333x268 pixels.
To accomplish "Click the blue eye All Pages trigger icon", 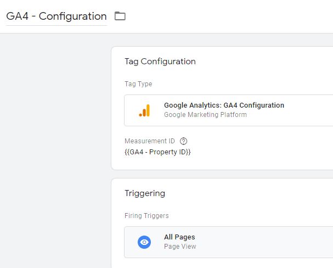I will click(144, 242).
